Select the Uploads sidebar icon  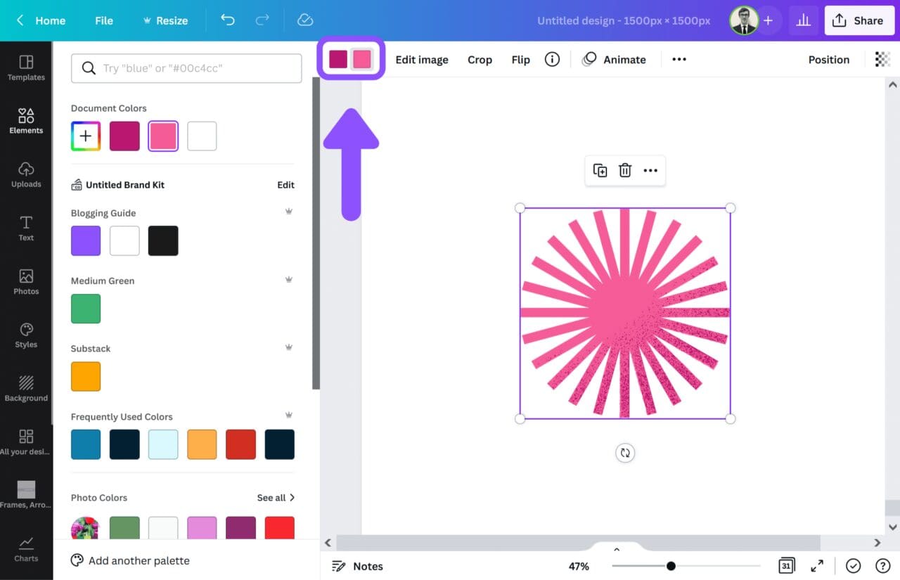click(x=26, y=174)
